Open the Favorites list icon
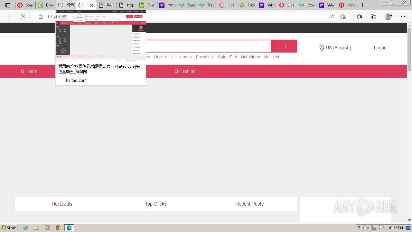 (x=359, y=16)
